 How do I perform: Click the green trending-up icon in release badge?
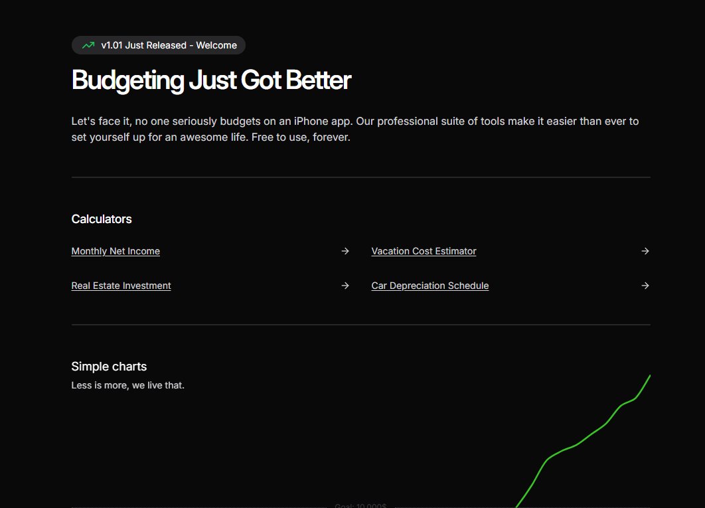click(88, 45)
